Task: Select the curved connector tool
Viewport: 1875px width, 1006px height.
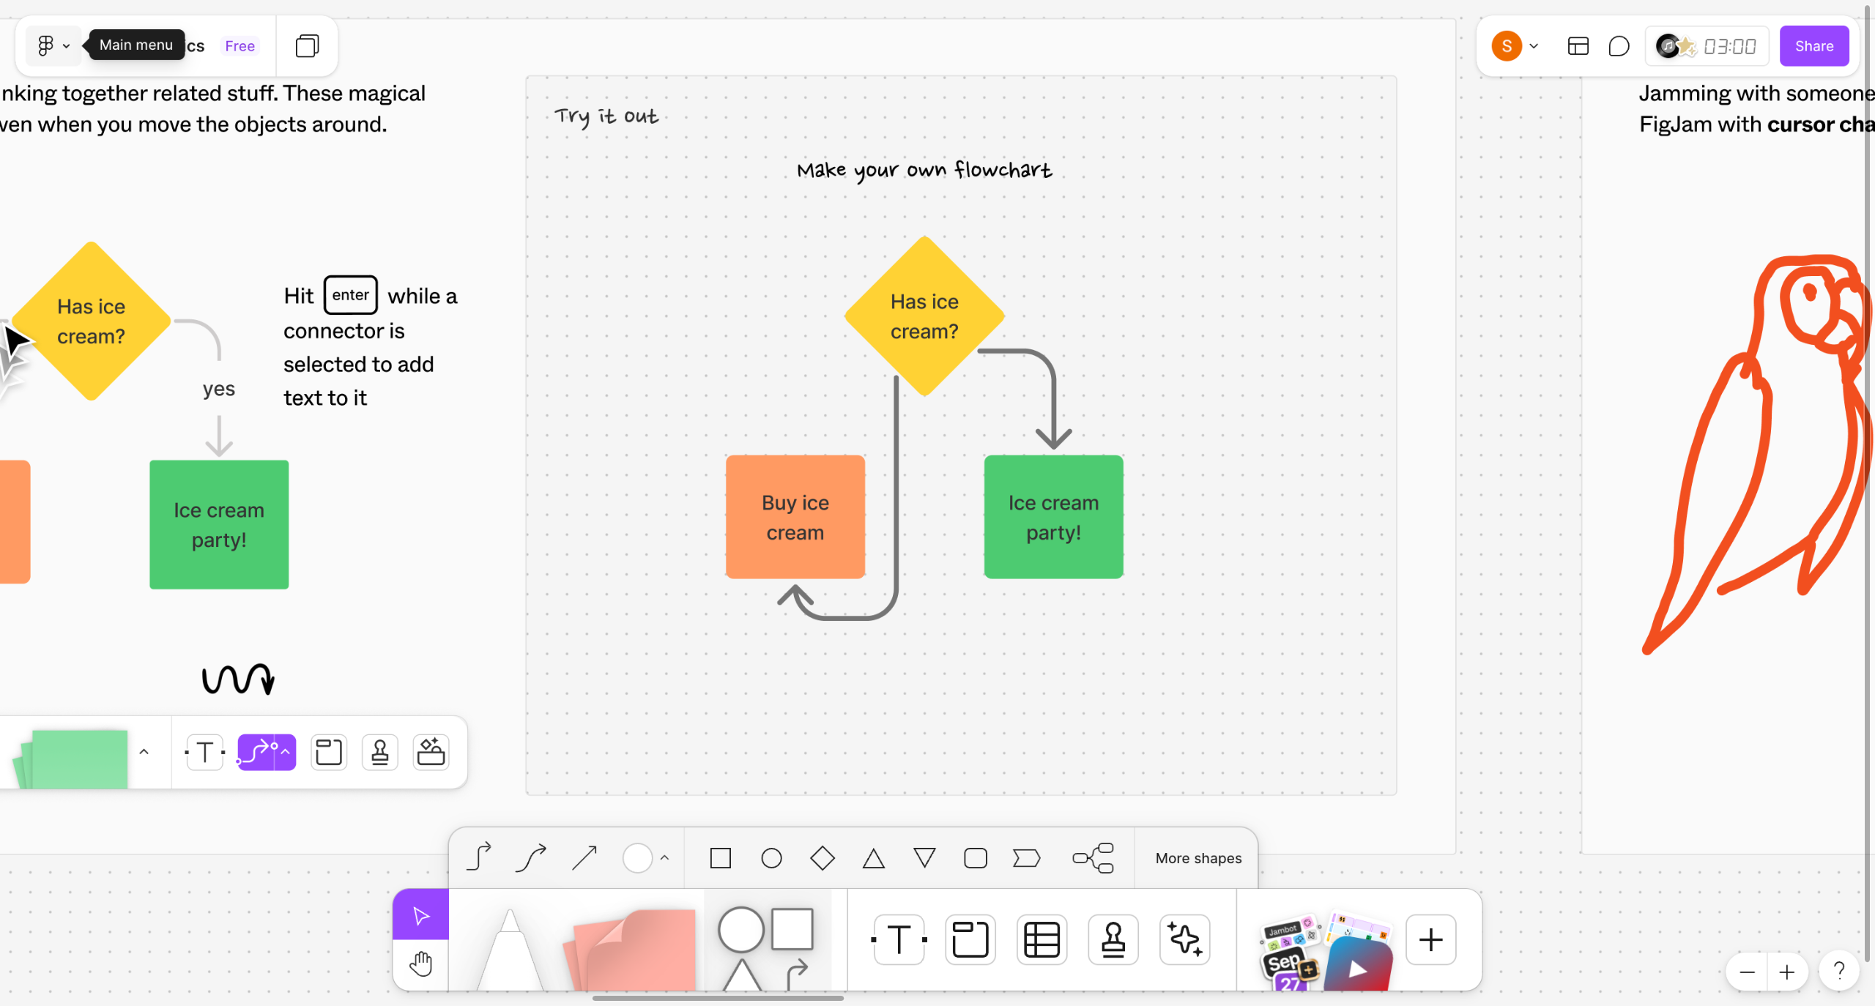Action: [x=531, y=857]
